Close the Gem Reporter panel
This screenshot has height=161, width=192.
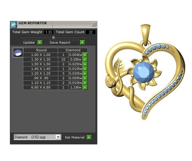[x=94, y=24]
